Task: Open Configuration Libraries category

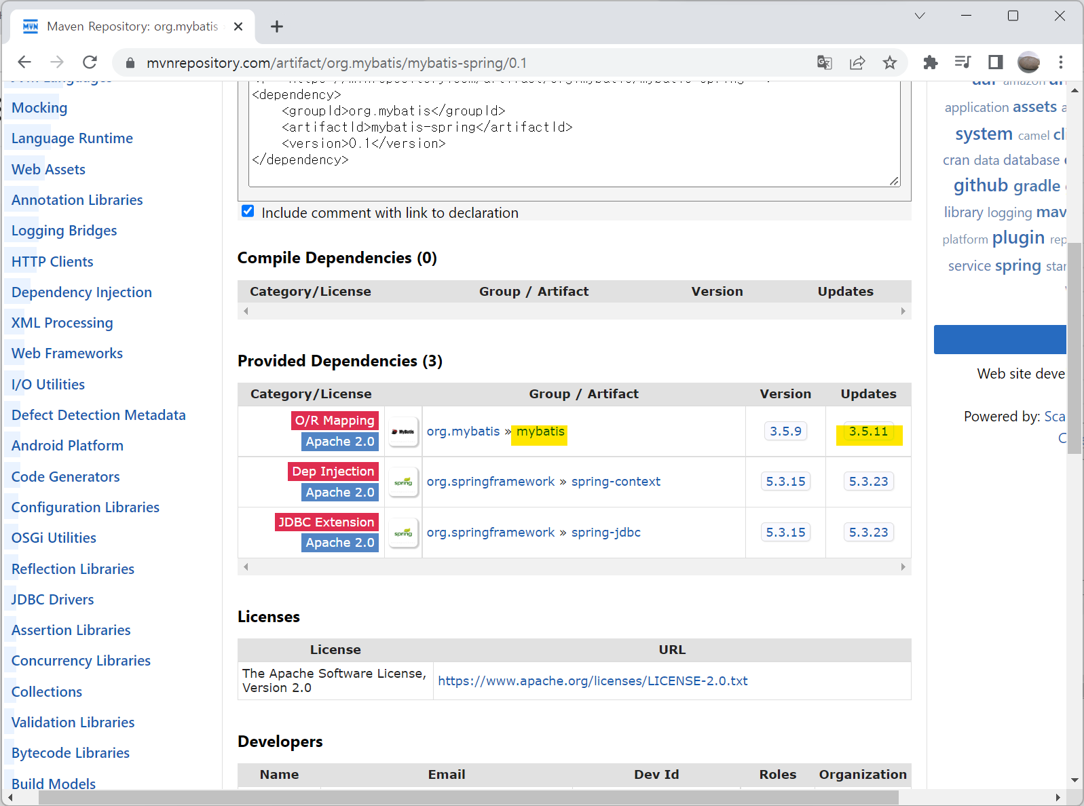Action: 86,507
